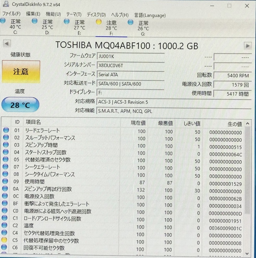
Task: Open the ヘルプ(H) menu
Action: pyautogui.click(x=120, y=15)
